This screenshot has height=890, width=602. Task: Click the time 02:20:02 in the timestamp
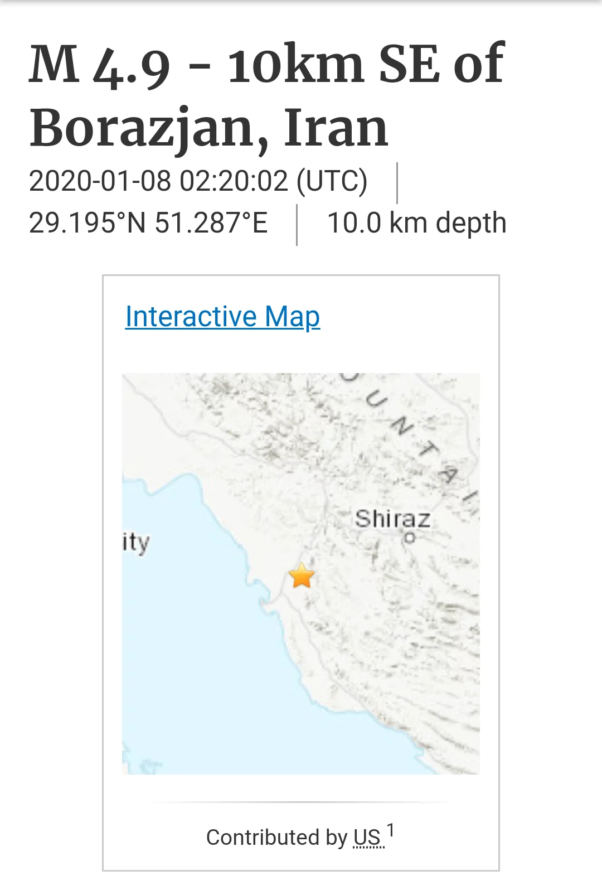click(234, 181)
